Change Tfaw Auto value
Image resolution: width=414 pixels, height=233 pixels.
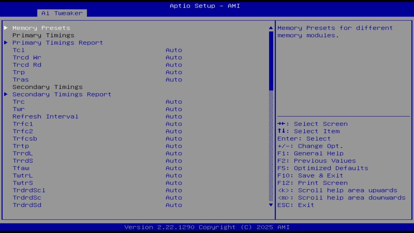tap(174, 168)
